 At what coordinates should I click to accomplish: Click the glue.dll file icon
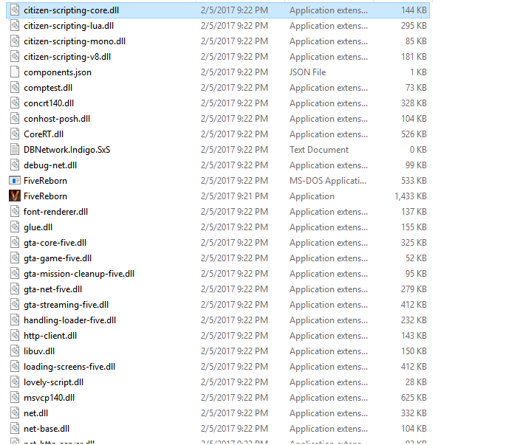[x=15, y=227]
